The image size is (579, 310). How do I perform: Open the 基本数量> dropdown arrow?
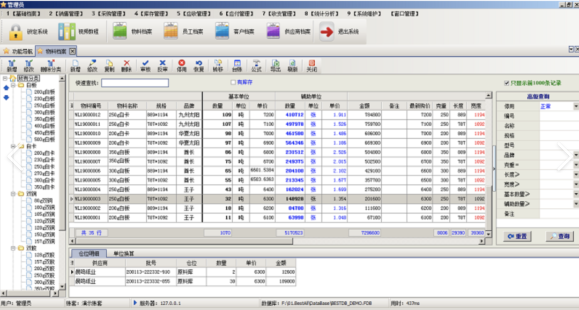[576, 194]
